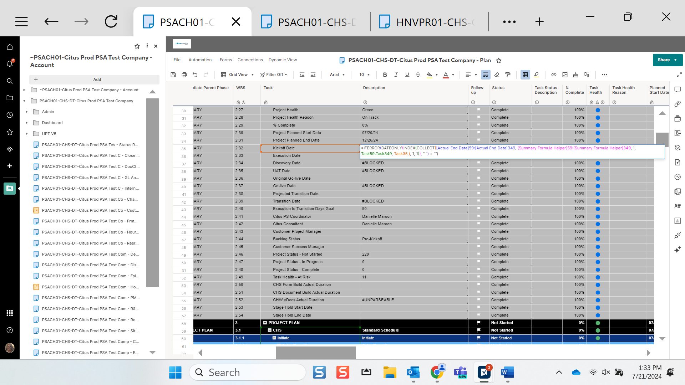Open the app Launcher grid icon
The width and height of the screenshot is (685, 385).
pos(10,313)
